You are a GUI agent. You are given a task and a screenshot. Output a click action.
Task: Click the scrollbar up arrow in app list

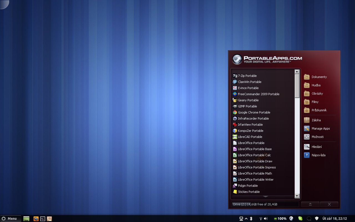tap(297, 72)
